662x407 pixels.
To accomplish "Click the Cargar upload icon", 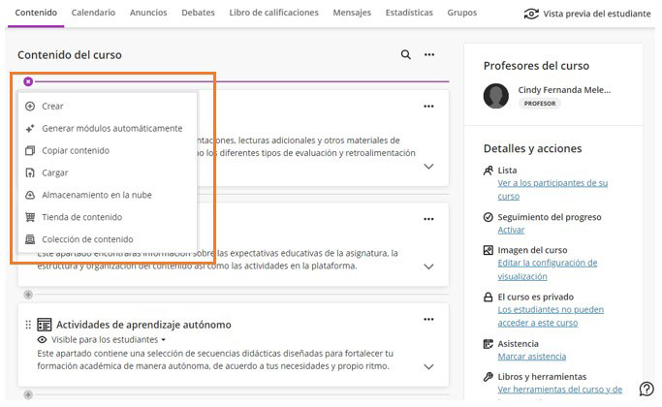I will click(x=30, y=173).
